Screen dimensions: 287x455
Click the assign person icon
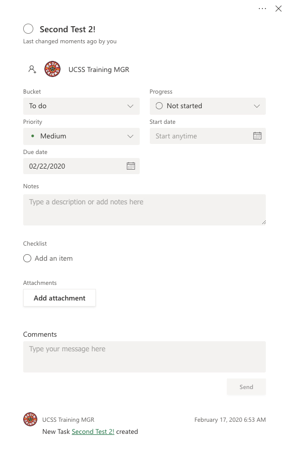tap(32, 69)
